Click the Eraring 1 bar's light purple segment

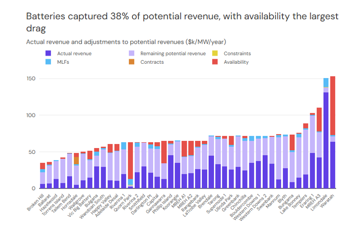(312, 134)
